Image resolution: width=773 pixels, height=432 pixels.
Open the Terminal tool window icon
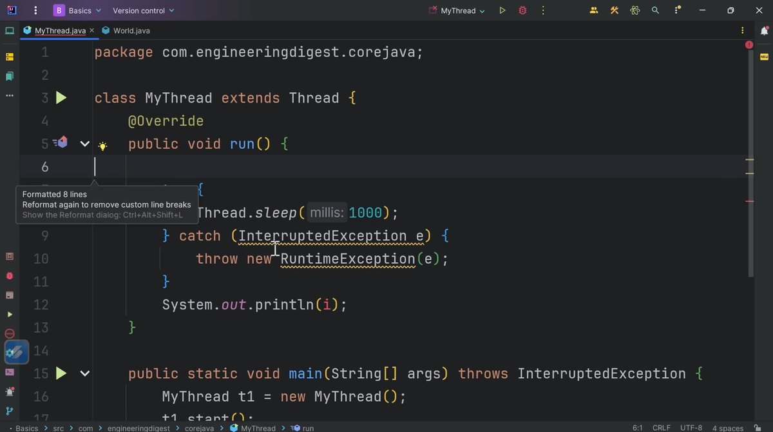(10, 372)
